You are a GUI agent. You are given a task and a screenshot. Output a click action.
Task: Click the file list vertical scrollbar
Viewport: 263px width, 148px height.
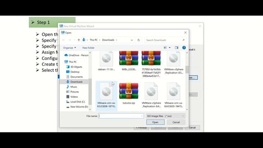click(187, 69)
